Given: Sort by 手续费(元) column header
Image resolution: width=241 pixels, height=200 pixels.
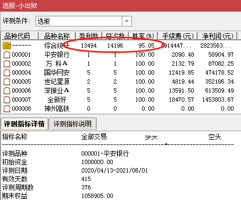Looking at the screenshot, I should point(177,36).
